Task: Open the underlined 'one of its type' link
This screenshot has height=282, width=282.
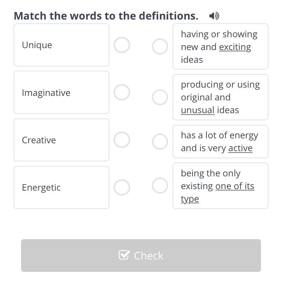Action: click(x=235, y=186)
